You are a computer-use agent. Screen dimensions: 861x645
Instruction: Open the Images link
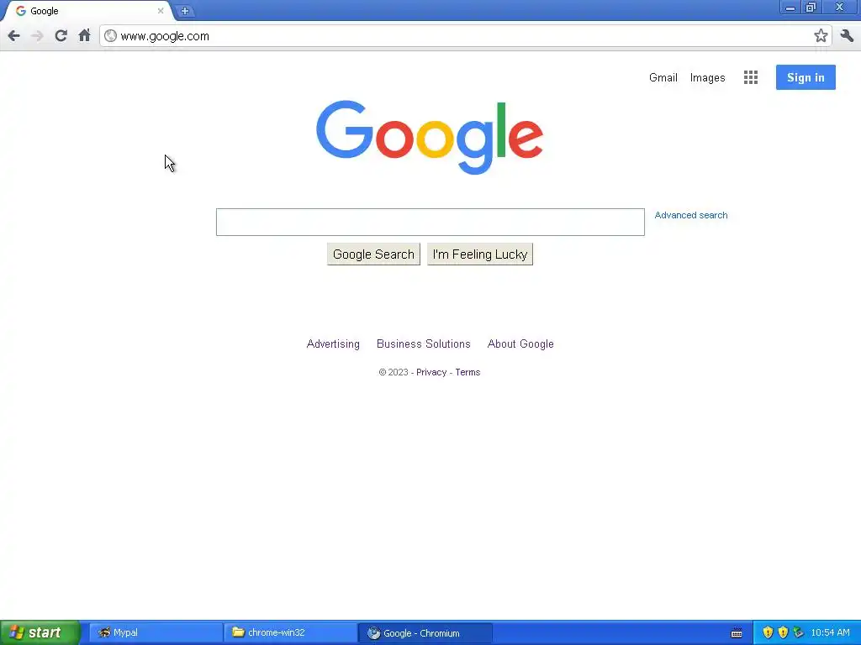click(x=707, y=78)
